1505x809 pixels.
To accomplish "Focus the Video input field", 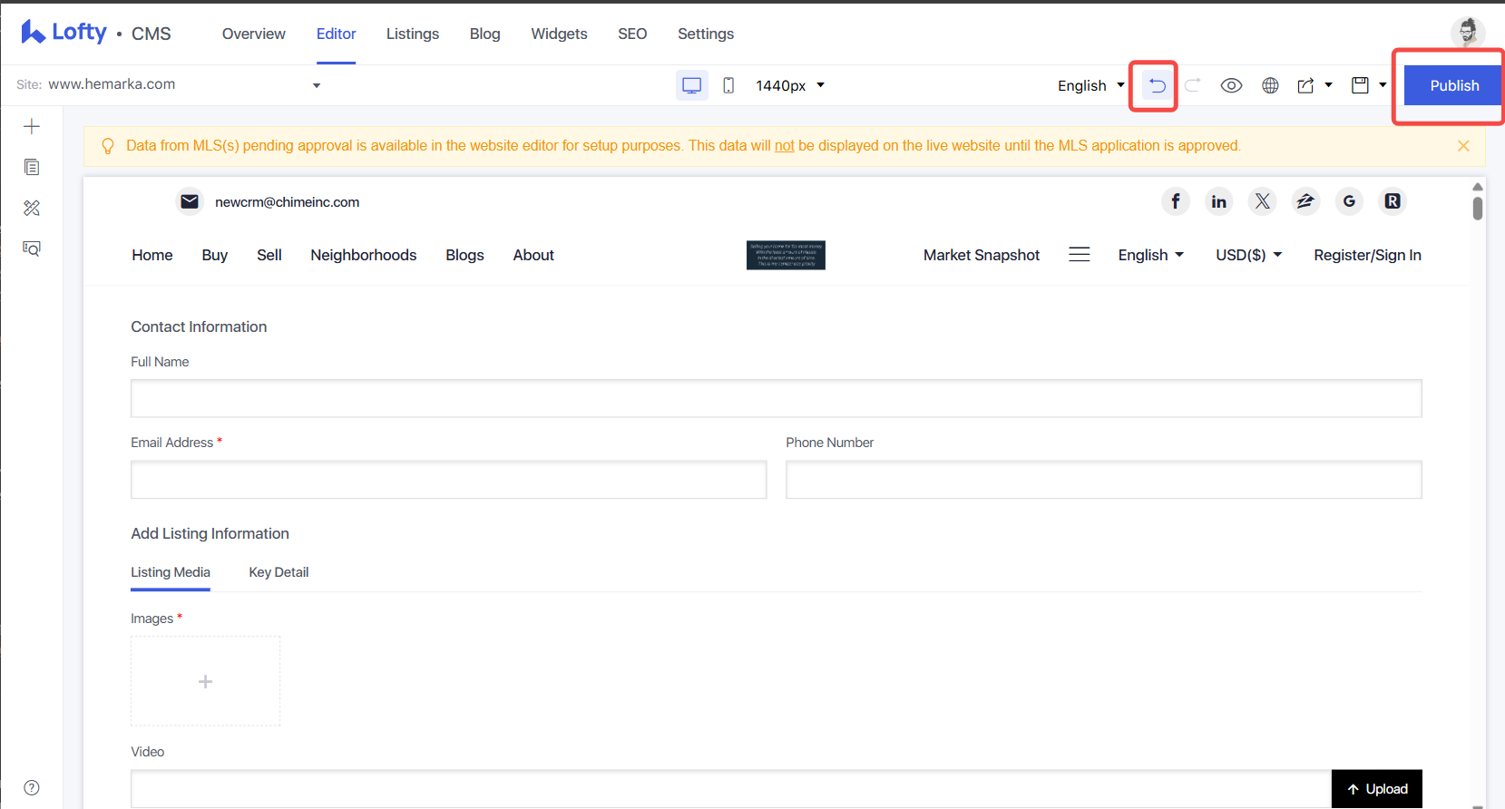I will (x=731, y=788).
